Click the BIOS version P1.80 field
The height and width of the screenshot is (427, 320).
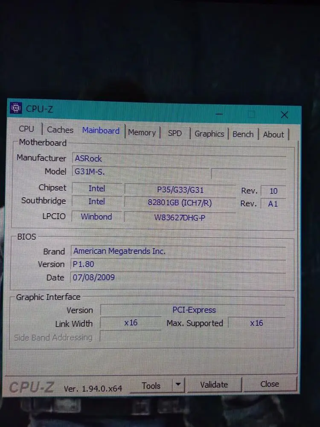point(178,264)
